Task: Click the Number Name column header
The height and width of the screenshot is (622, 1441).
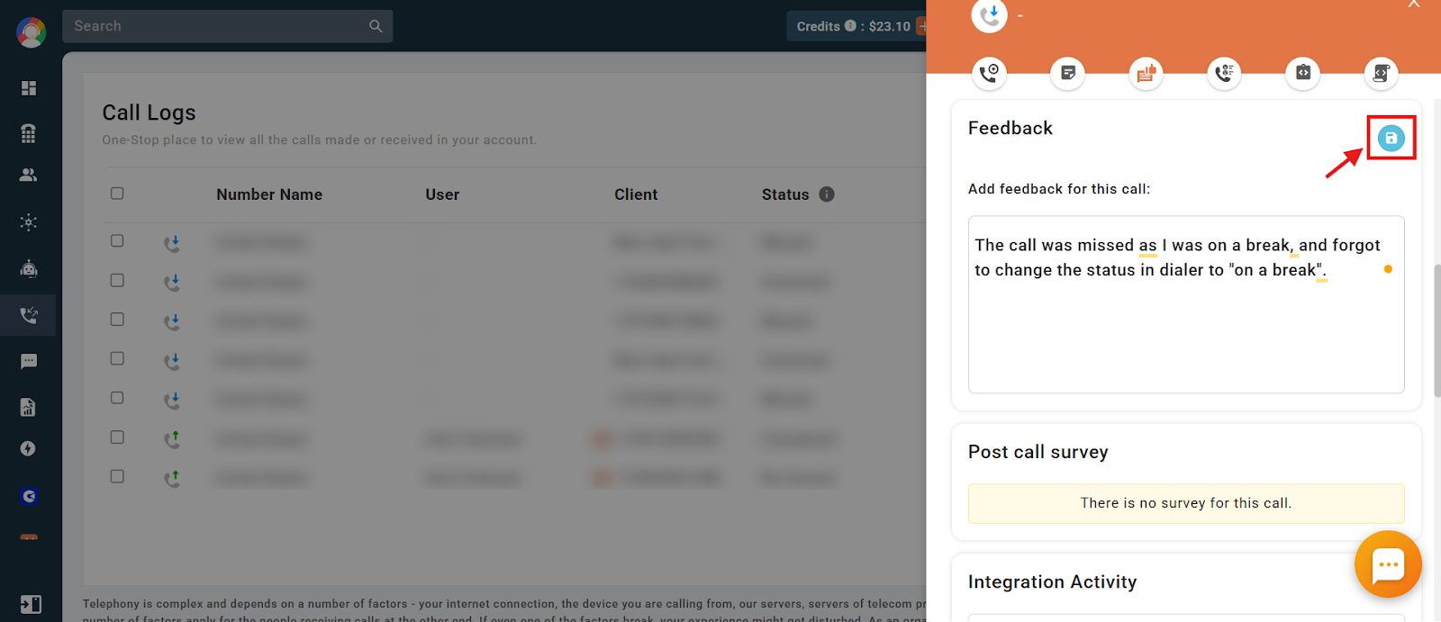Action: click(269, 194)
